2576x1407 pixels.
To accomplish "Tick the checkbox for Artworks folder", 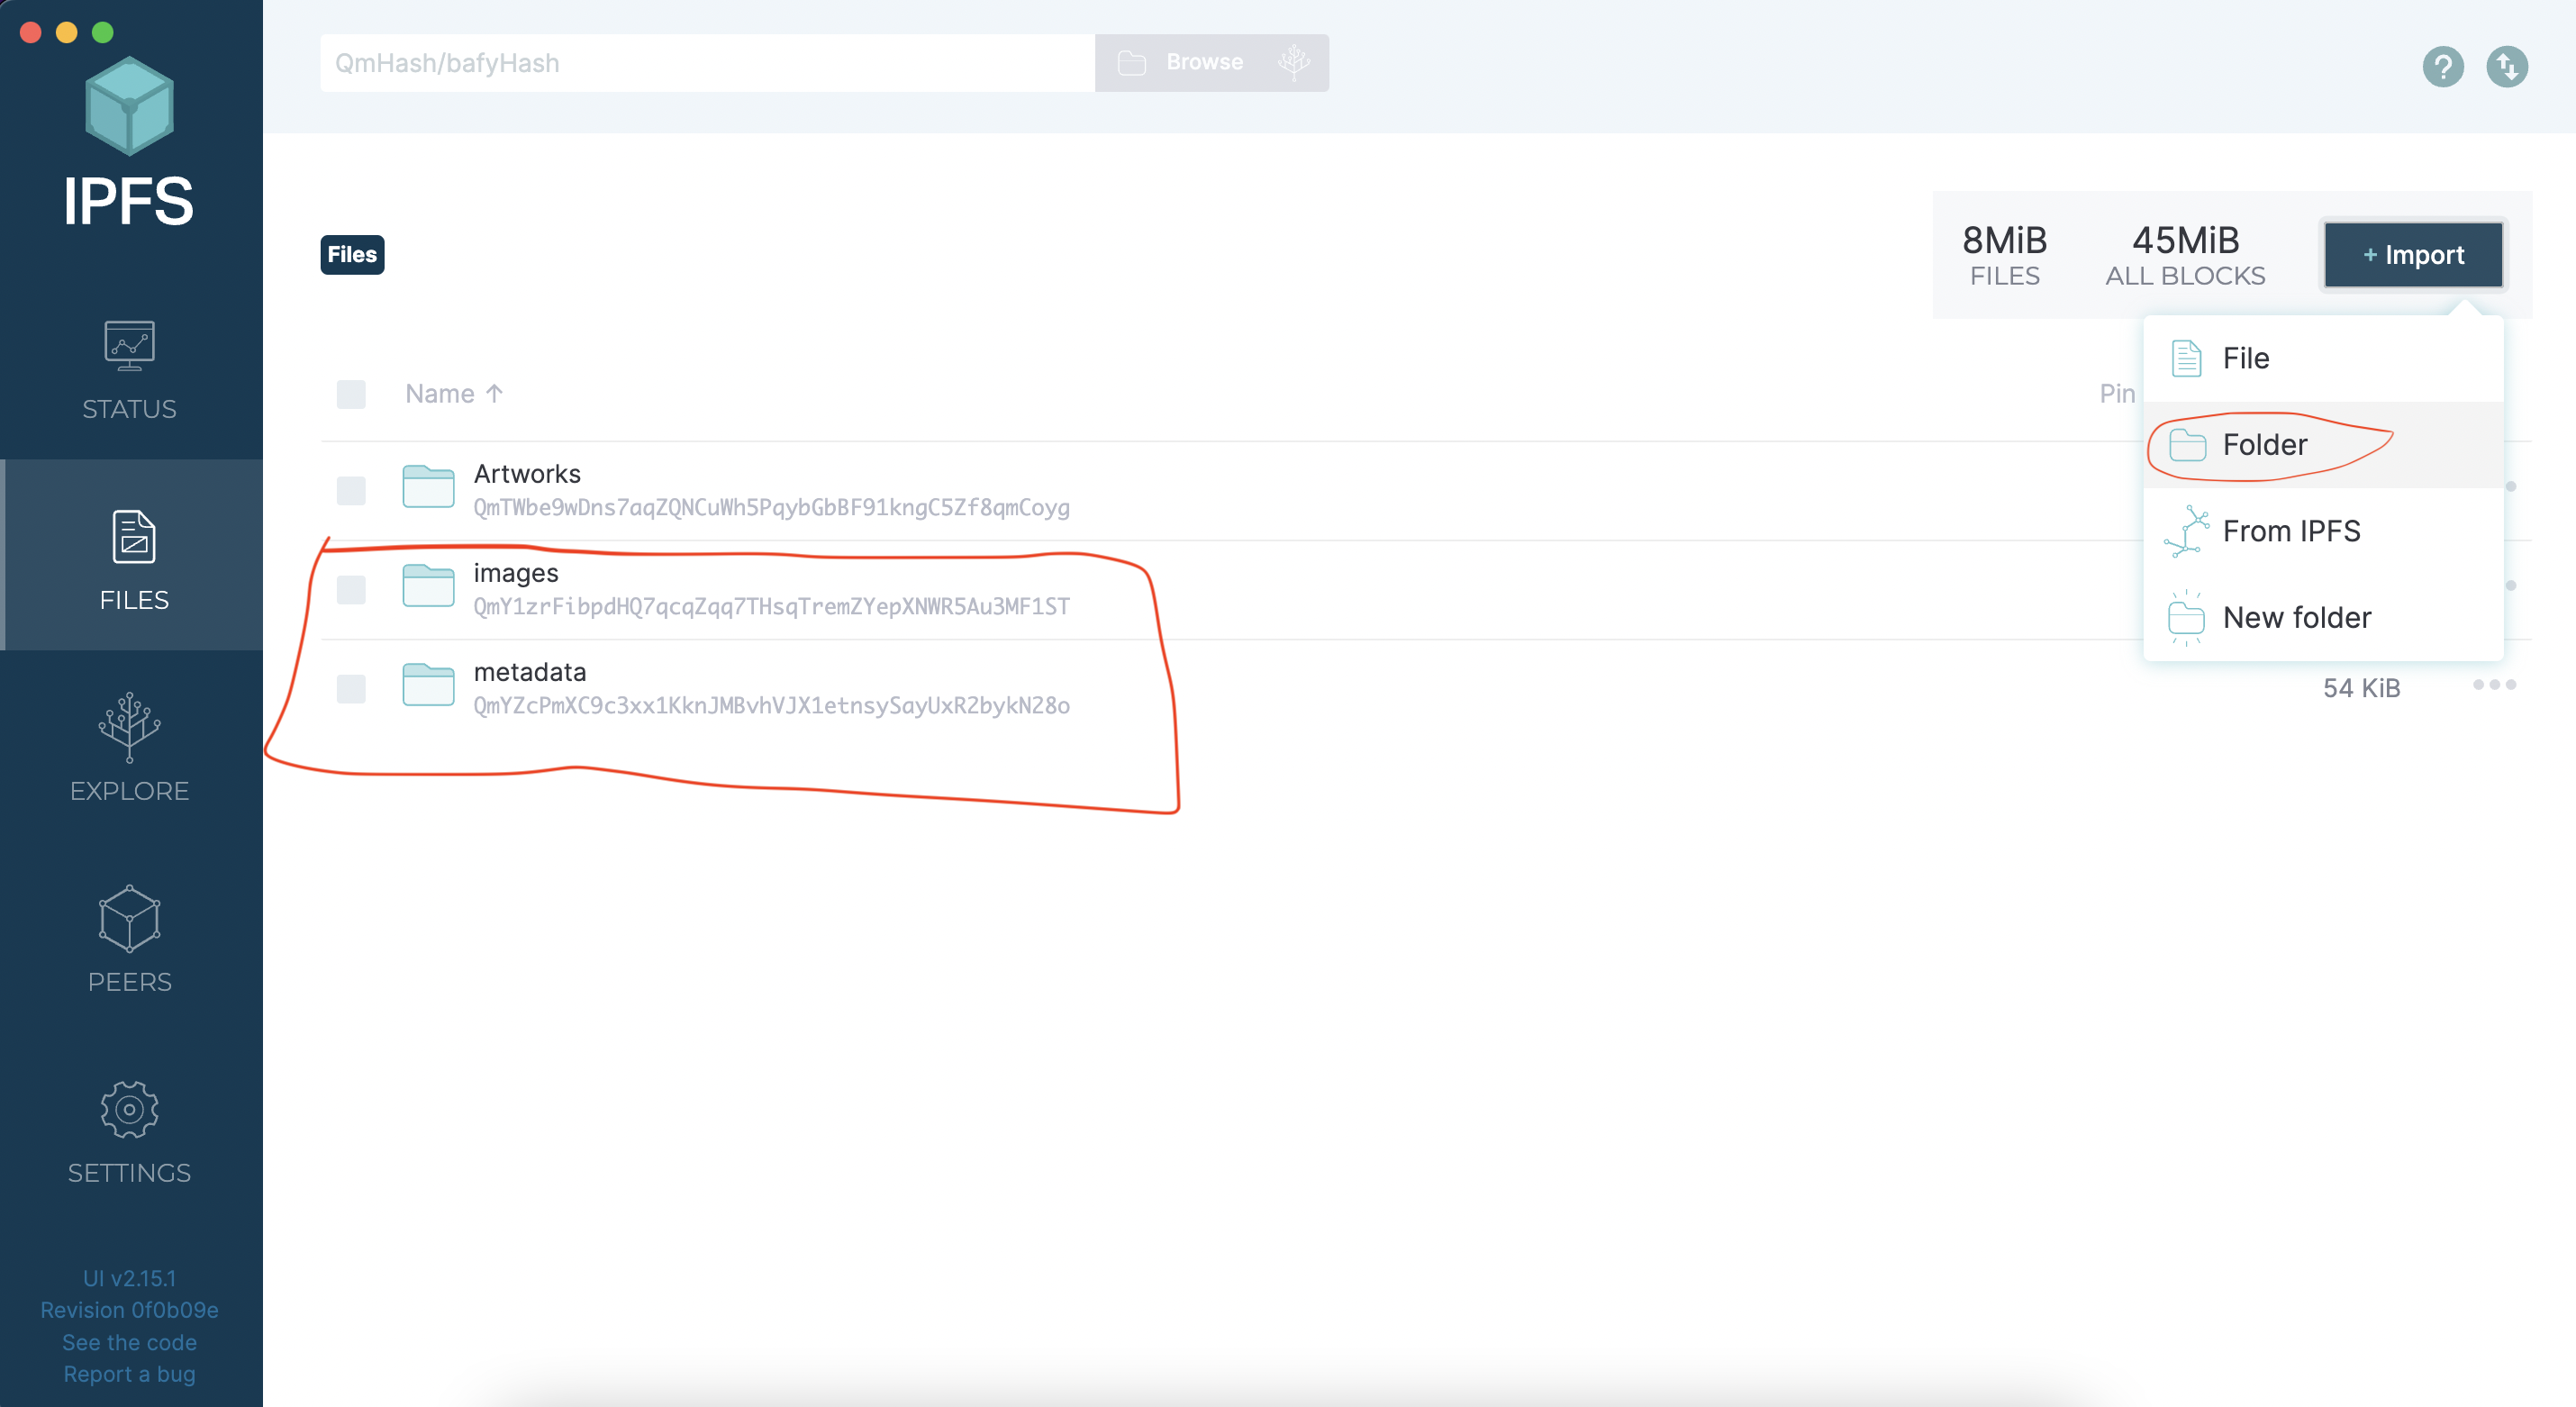I will click(351, 491).
